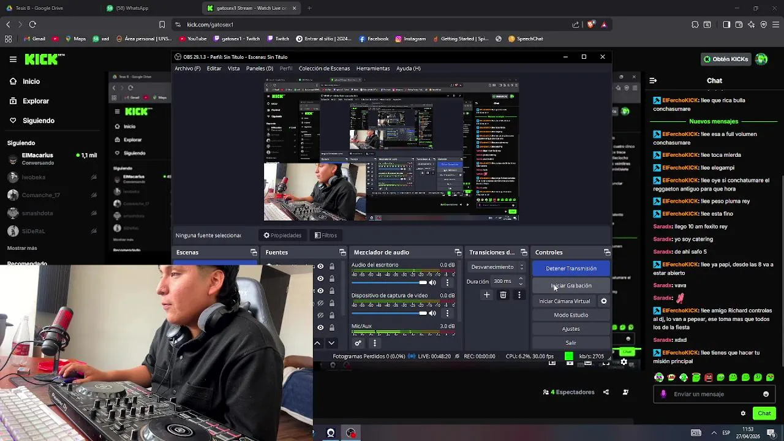Click the share stream icon
This screenshot has width=784, height=441.
606,392
